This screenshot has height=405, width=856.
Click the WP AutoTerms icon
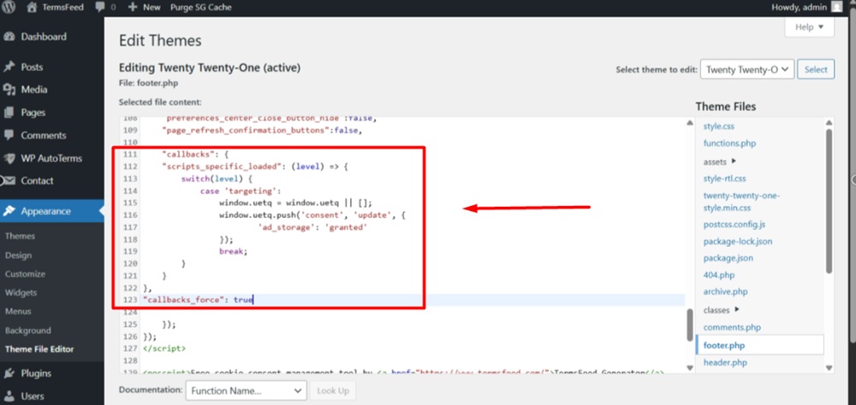[9, 158]
